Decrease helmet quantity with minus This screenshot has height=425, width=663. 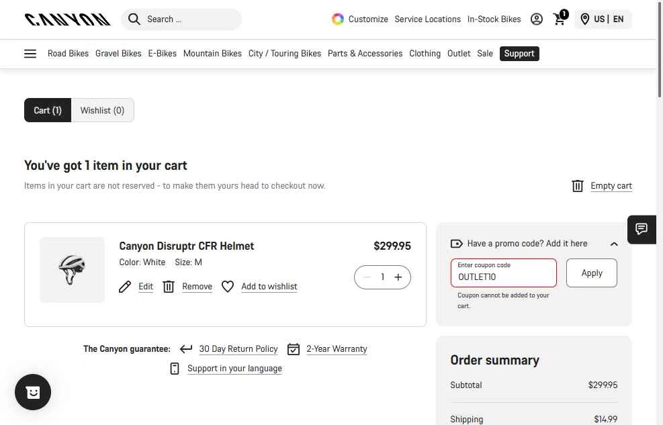pyautogui.click(x=367, y=277)
